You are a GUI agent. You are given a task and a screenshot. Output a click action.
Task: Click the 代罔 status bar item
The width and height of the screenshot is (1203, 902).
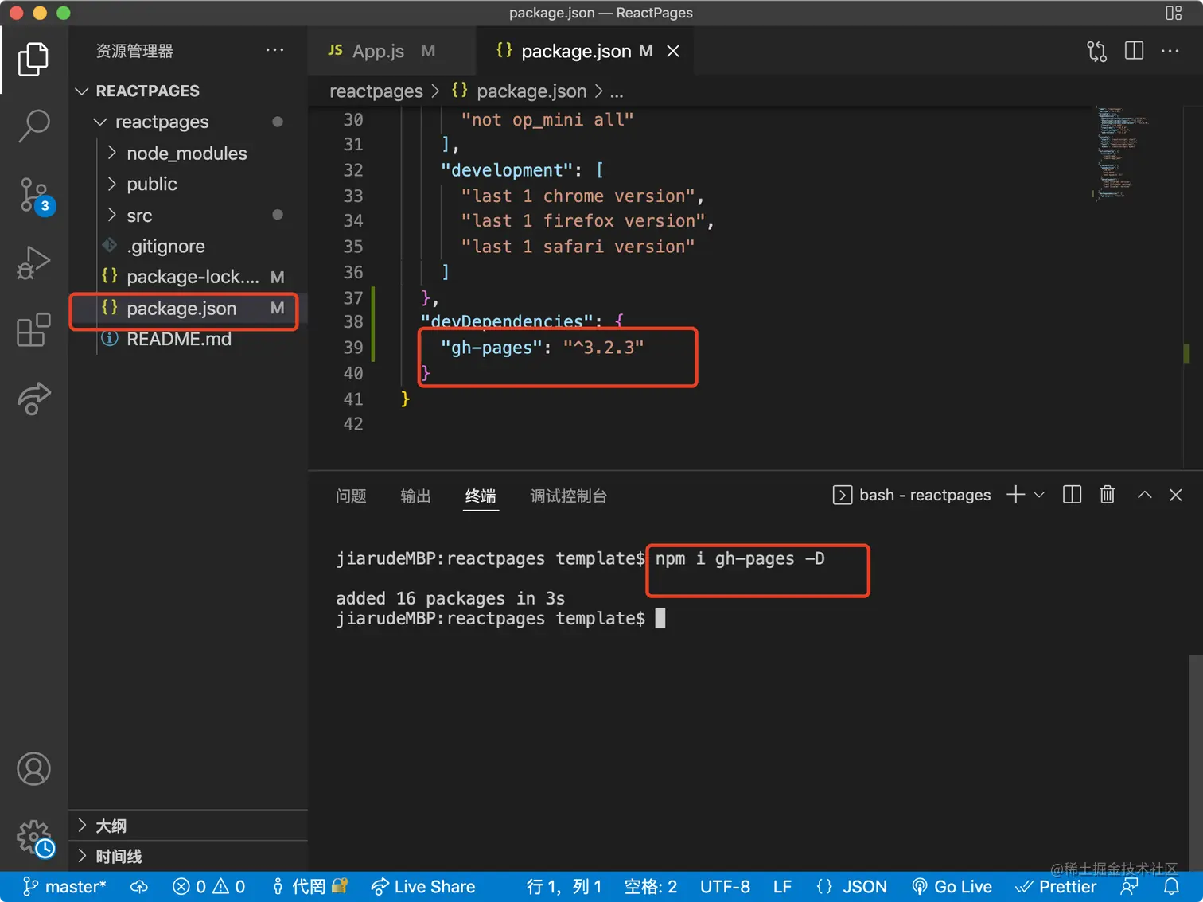pos(309,886)
